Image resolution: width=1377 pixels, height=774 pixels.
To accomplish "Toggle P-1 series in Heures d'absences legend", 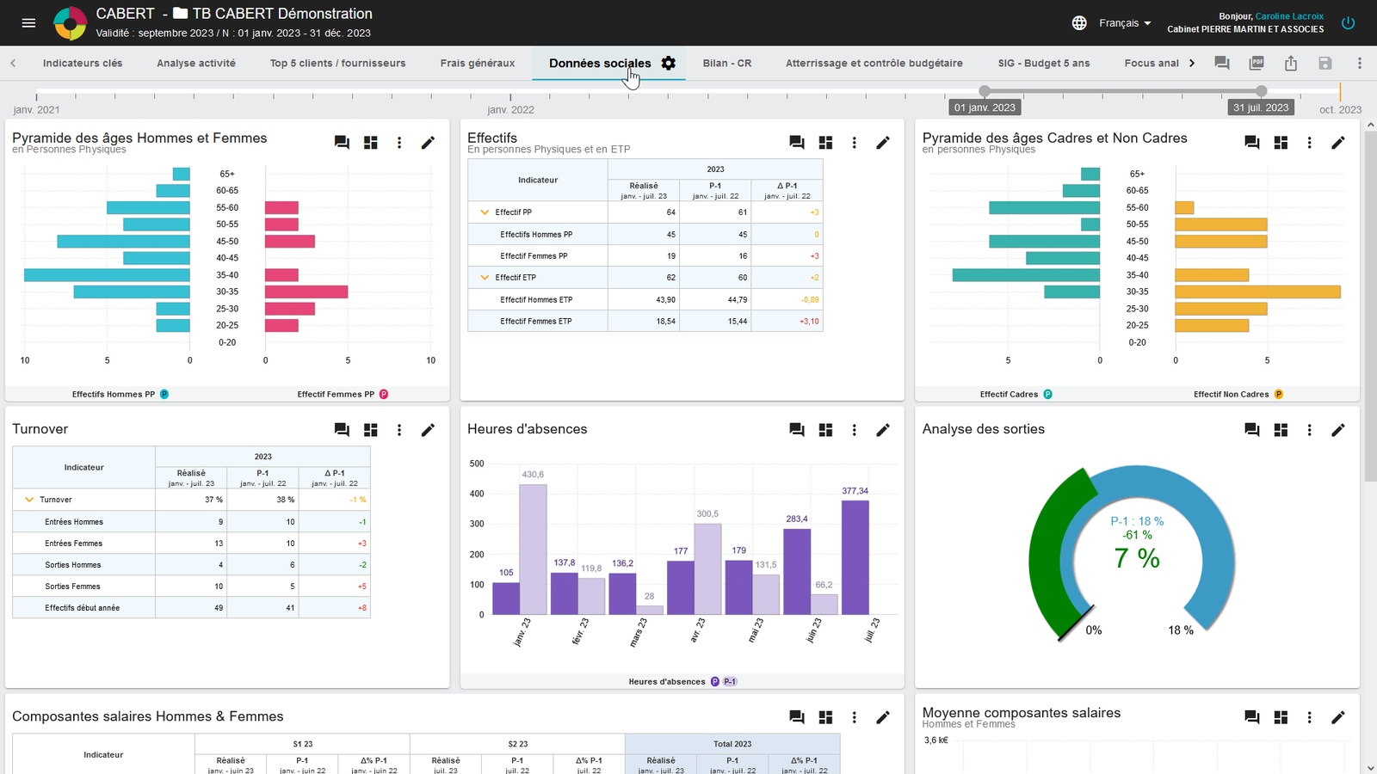I will tap(730, 682).
